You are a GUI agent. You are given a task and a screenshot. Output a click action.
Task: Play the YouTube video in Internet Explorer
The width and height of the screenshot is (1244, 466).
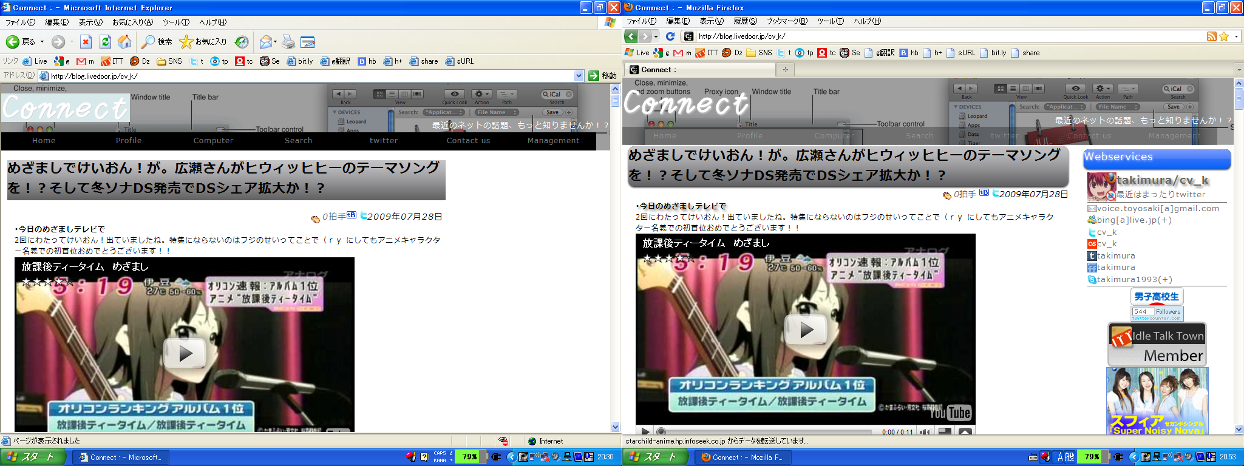185,353
